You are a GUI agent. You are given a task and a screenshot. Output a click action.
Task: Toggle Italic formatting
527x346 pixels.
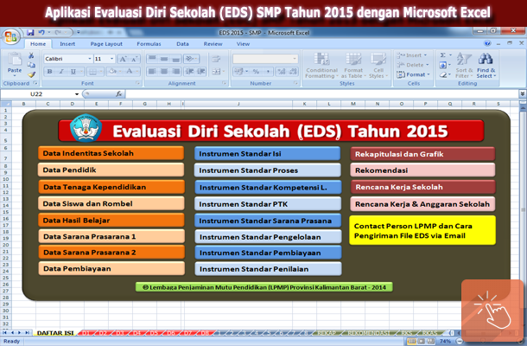point(61,71)
